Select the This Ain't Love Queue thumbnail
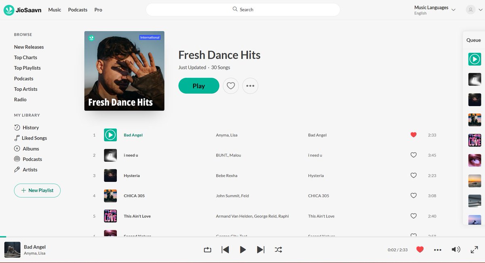 click(474, 140)
